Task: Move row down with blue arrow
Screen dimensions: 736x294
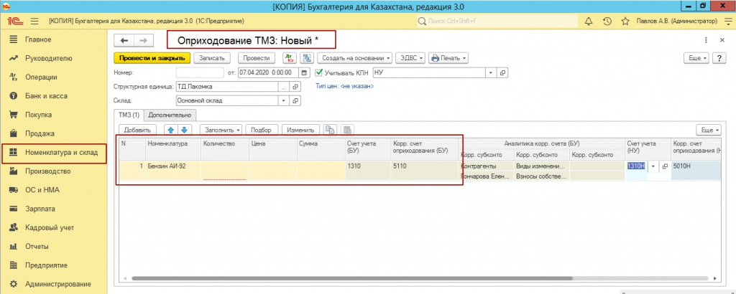Action: [x=185, y=130]
